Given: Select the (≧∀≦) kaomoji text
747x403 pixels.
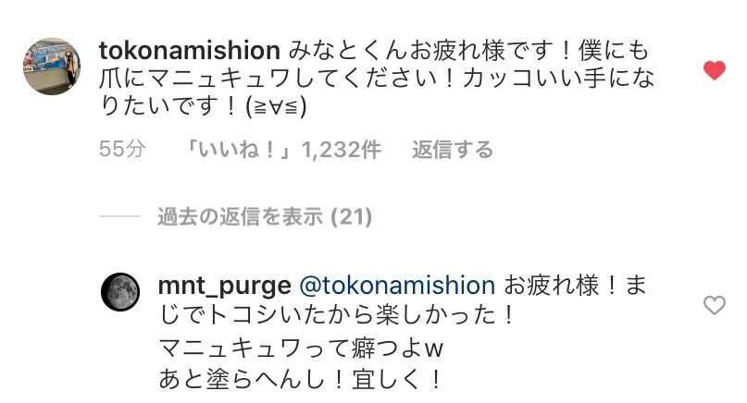Looking at the screenshot, I should [x=277, y=106].
